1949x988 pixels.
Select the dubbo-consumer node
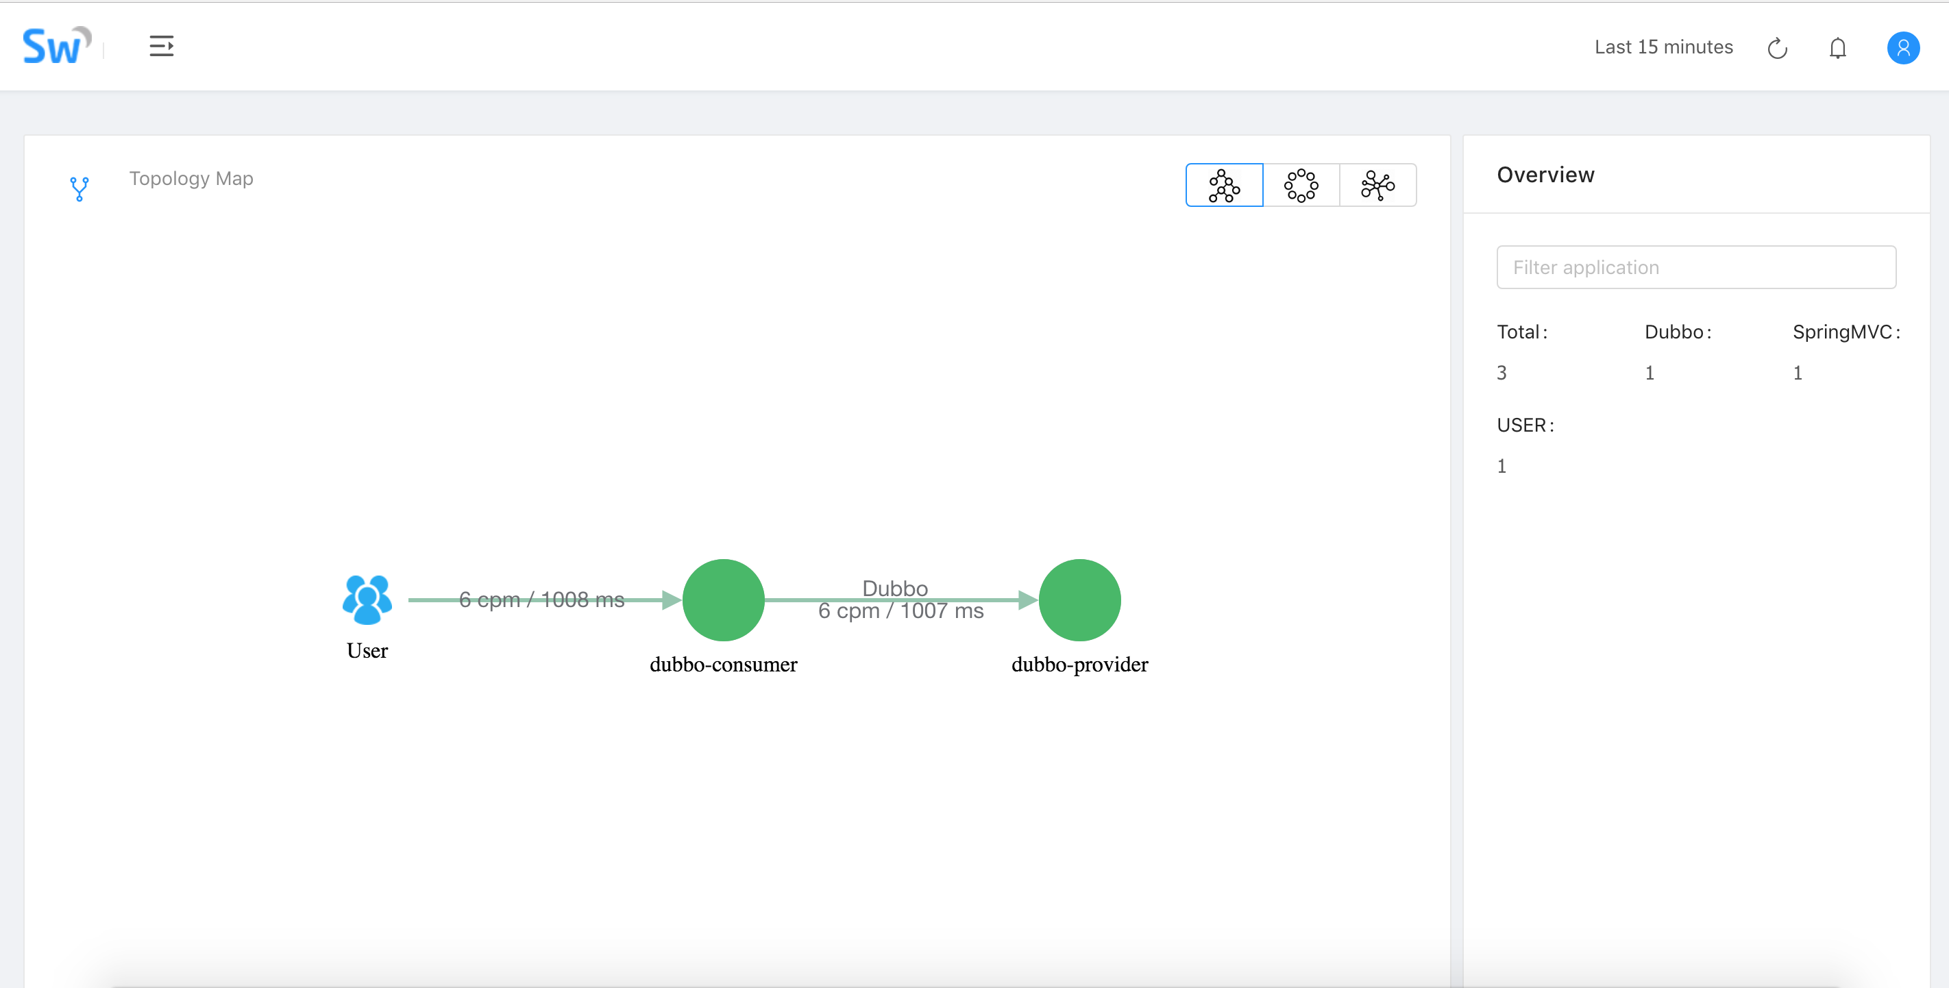click(x=723, y=600)
